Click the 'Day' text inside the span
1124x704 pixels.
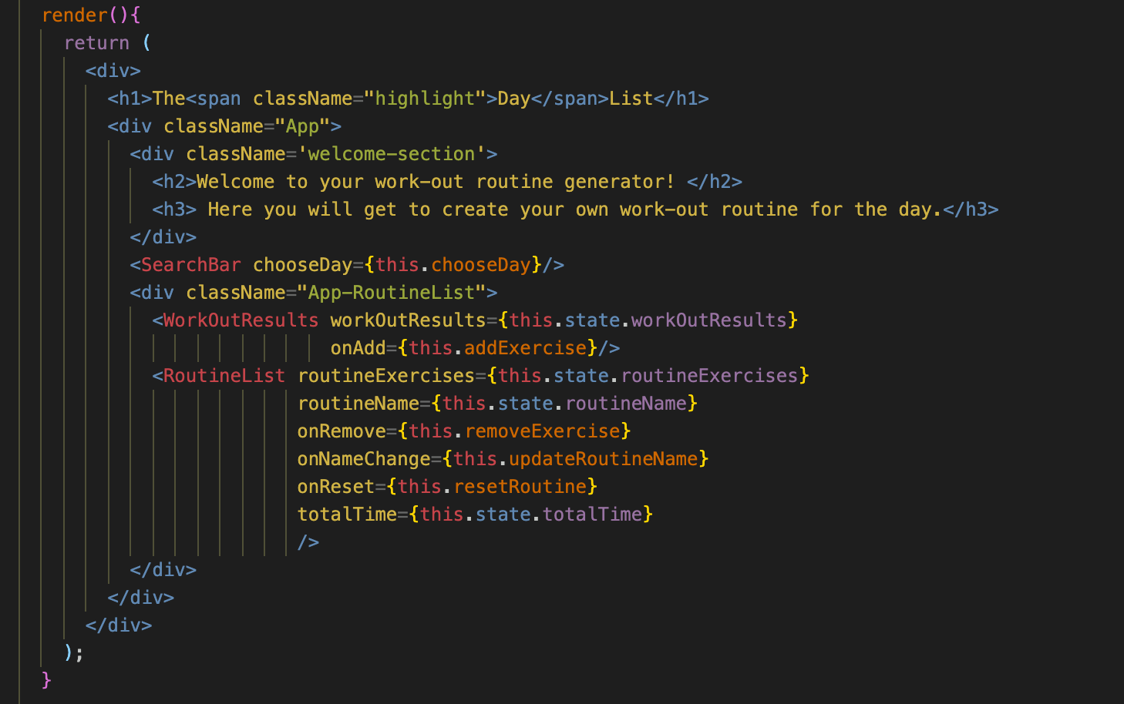(514, 99)
